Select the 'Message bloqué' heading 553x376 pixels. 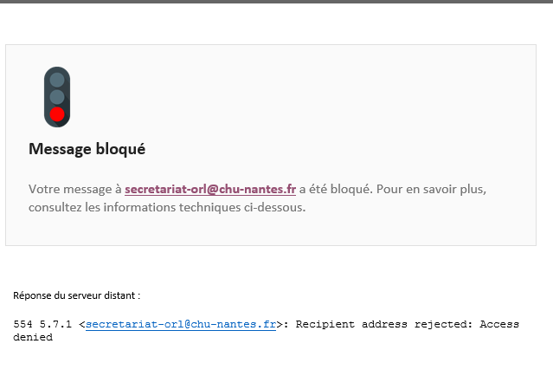pos(87,149)
